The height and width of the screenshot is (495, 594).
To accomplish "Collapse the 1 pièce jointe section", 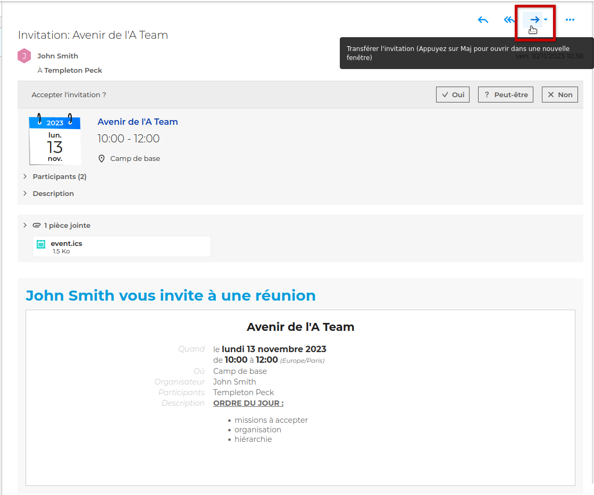I will (25, 225).
